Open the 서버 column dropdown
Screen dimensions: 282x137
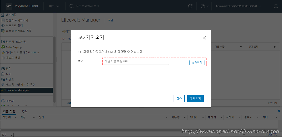[x=276, y=117]
